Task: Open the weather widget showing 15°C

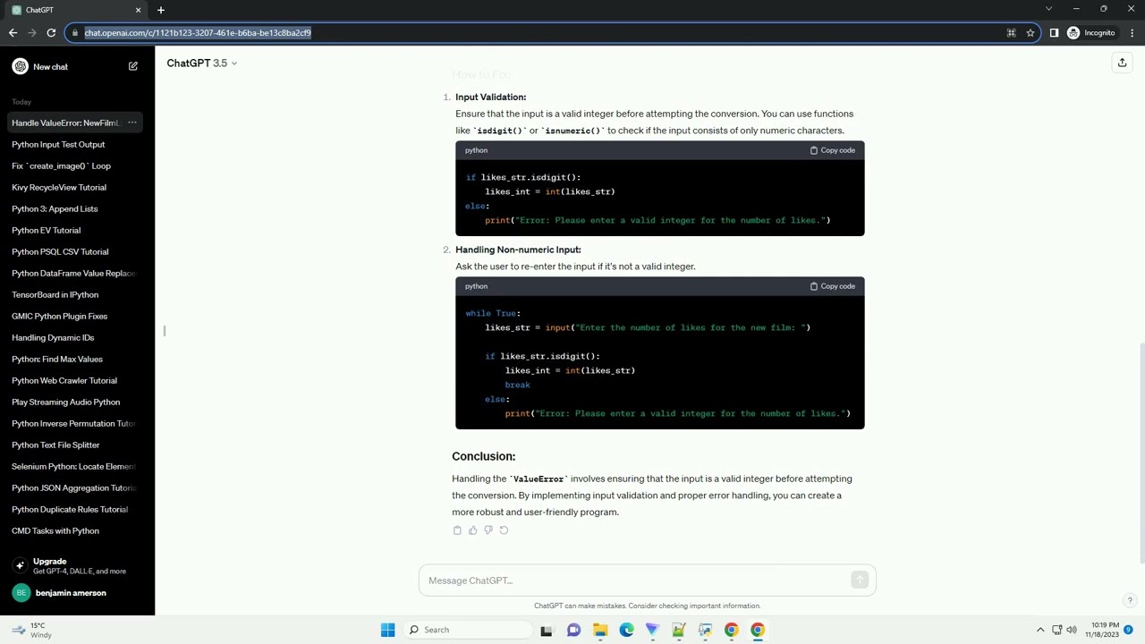Action: pyautogui.click(x=30, y=630)
